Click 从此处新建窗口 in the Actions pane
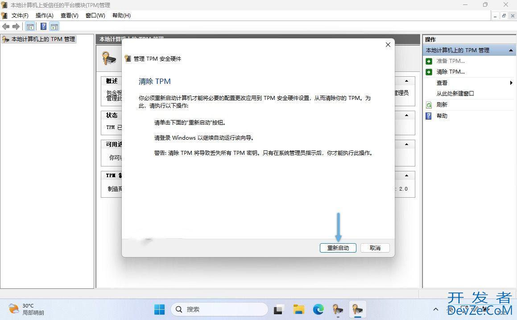 455,93
